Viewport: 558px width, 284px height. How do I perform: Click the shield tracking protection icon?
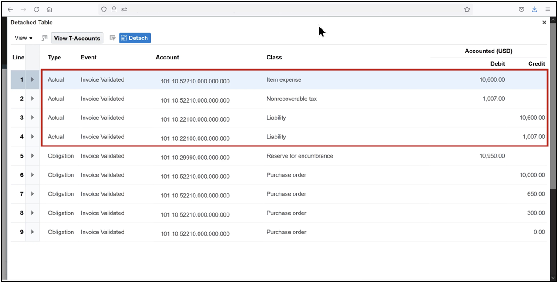[x=103, y=9]
